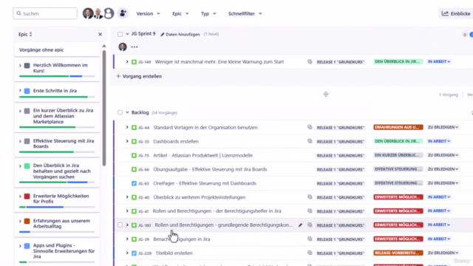The image size is (473, 266).
Task: Open the Epic filter dropdown
Action: (180, 13)
